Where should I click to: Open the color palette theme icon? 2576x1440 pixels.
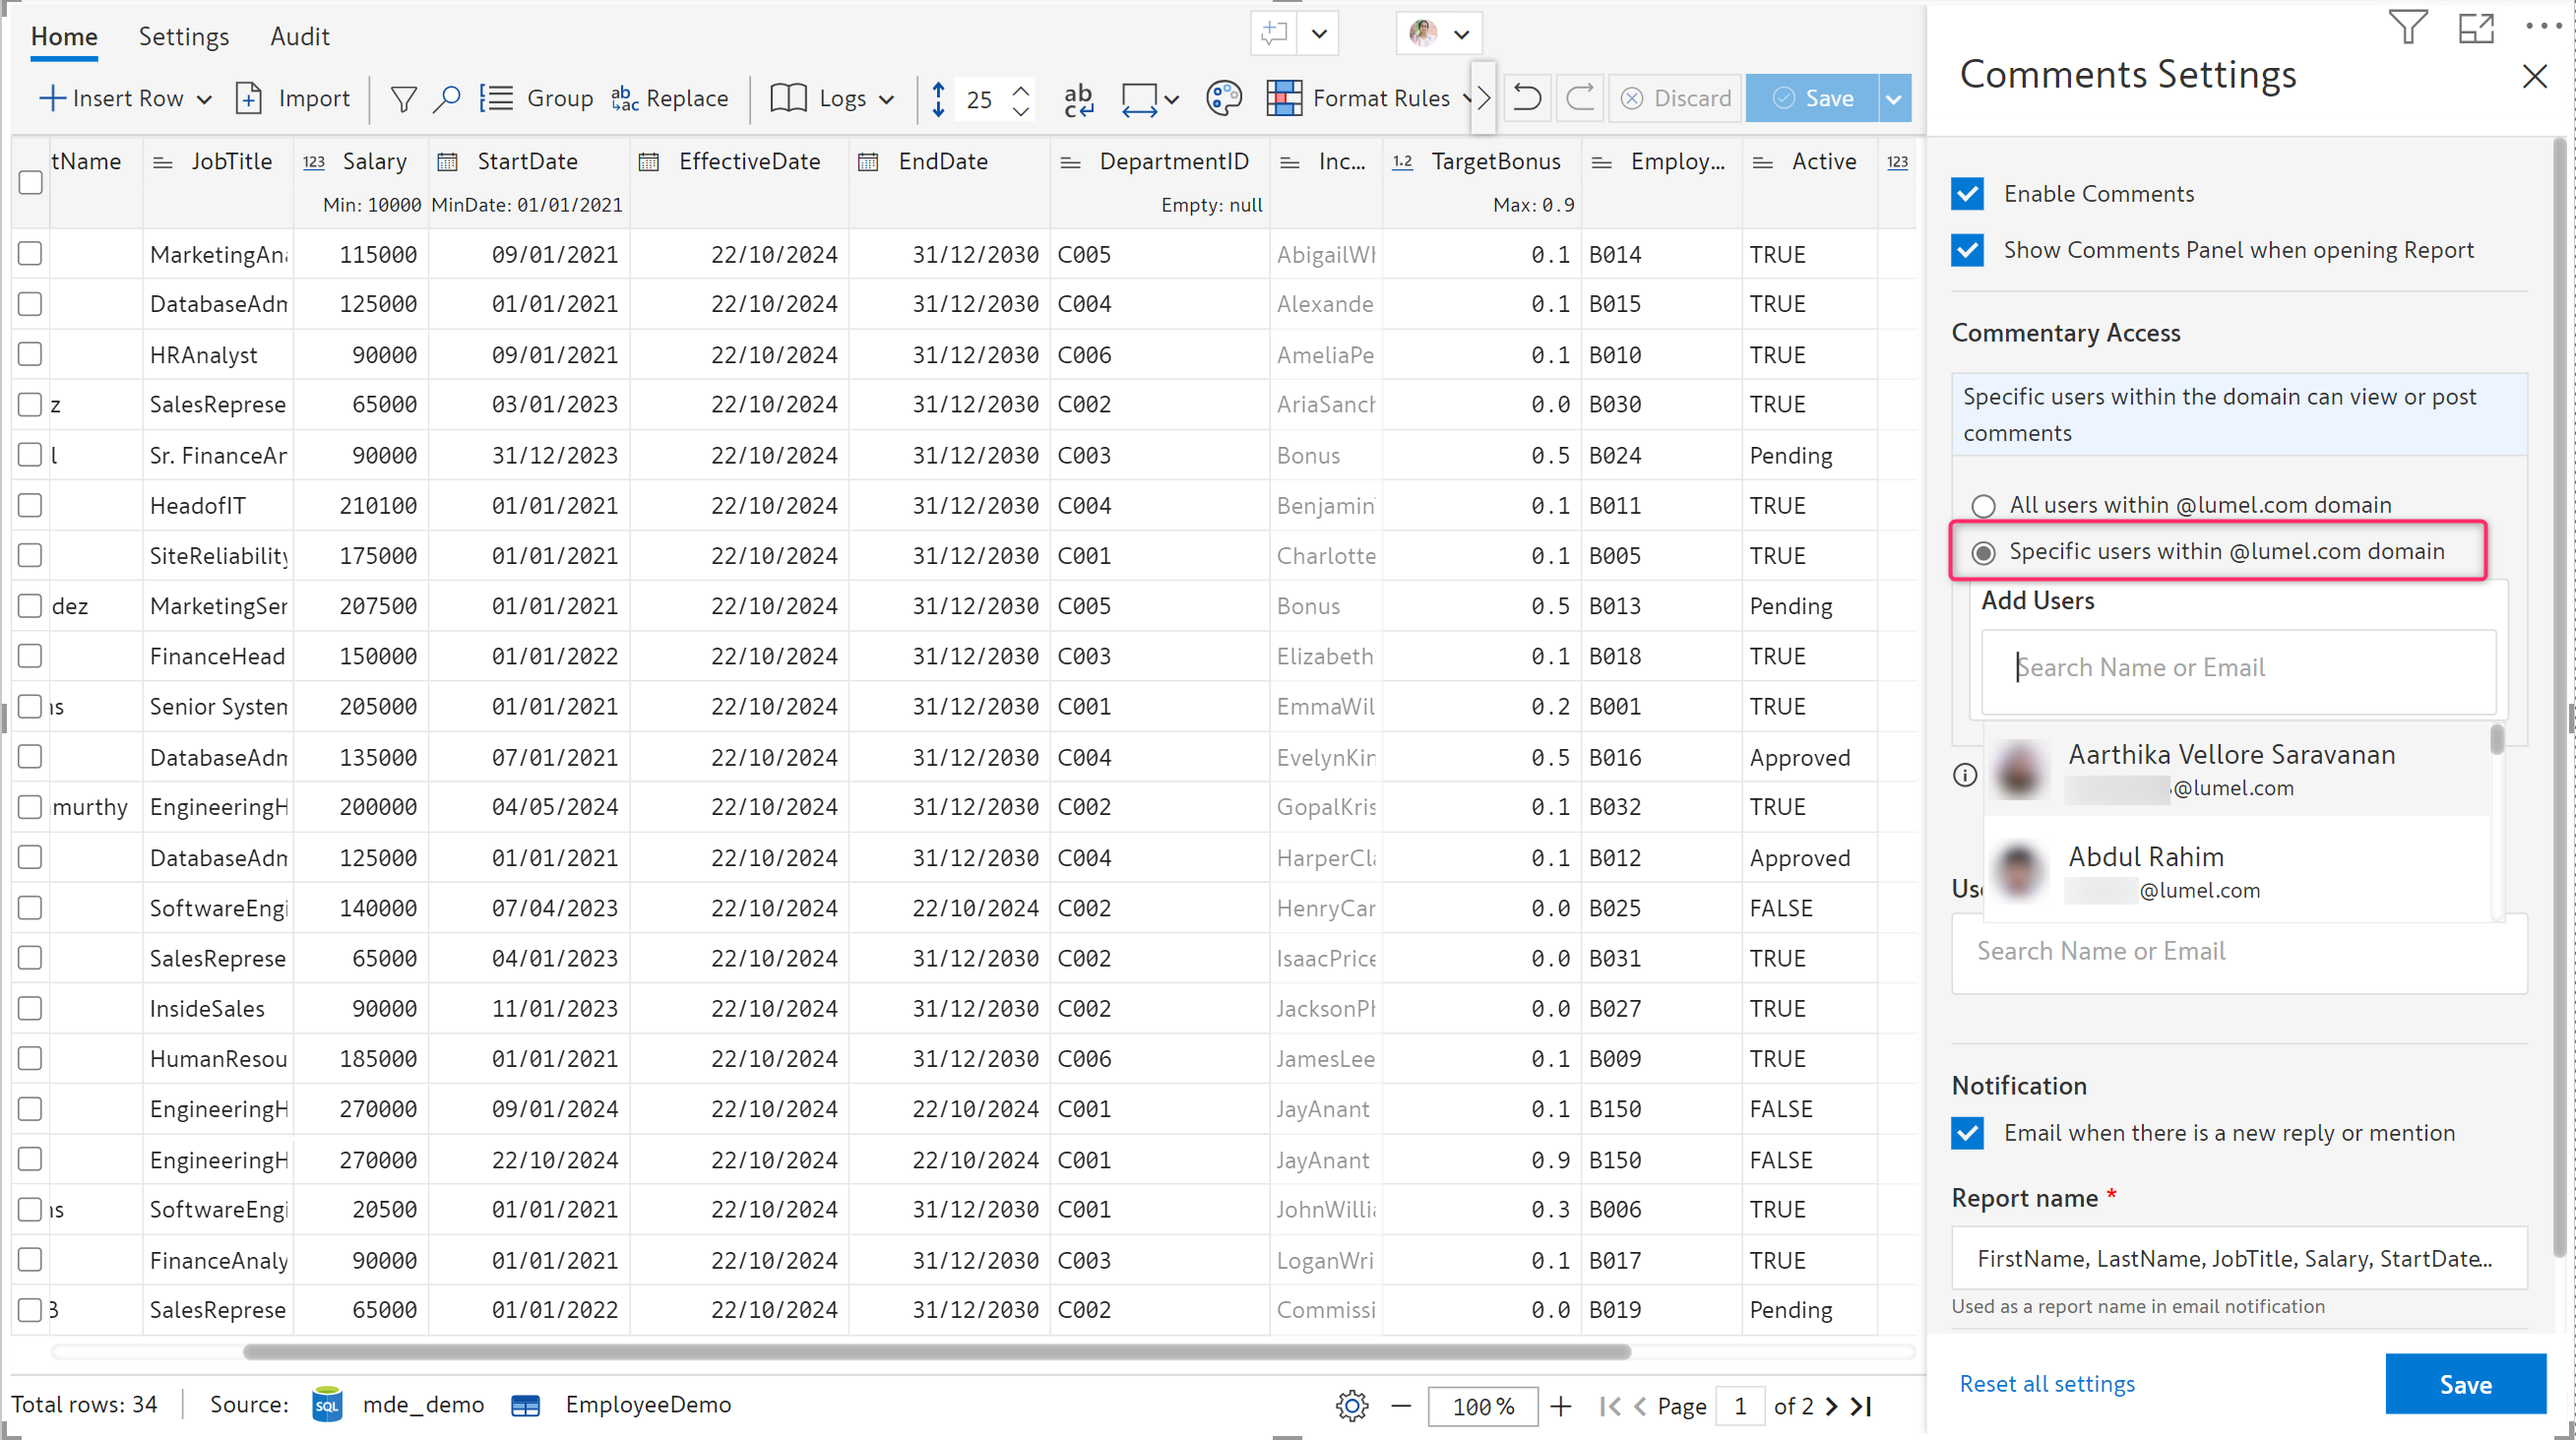click(1223, 98)
